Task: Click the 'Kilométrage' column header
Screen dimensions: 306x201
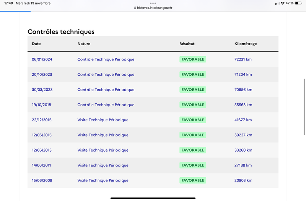Action: coord(246,44)
